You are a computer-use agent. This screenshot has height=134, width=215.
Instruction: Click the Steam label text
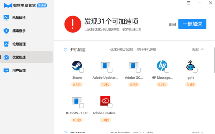coord(77,78)
